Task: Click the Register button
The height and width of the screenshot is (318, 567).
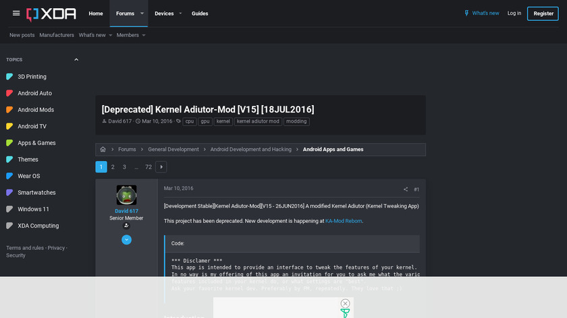Action: point(543,13)
